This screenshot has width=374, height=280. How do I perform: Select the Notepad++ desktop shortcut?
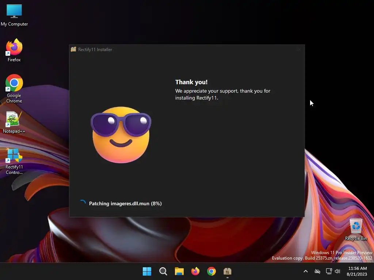click(14, 122)
